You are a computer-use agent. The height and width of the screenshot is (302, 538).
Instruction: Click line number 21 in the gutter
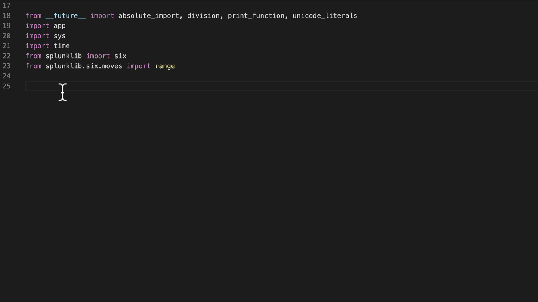7,46
